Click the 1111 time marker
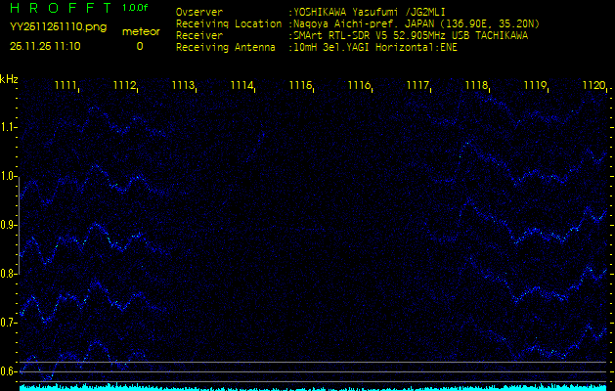 coord(66,86)
